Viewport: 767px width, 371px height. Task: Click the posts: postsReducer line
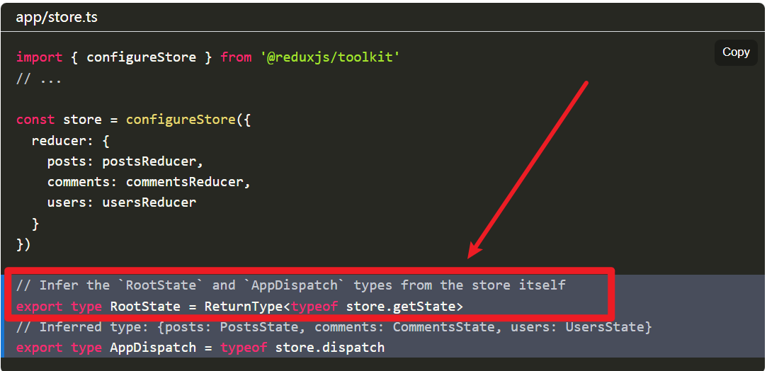(125, 161)
